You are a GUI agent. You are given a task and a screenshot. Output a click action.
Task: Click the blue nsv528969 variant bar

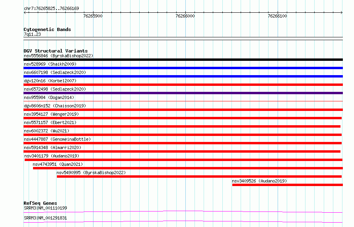183,68
